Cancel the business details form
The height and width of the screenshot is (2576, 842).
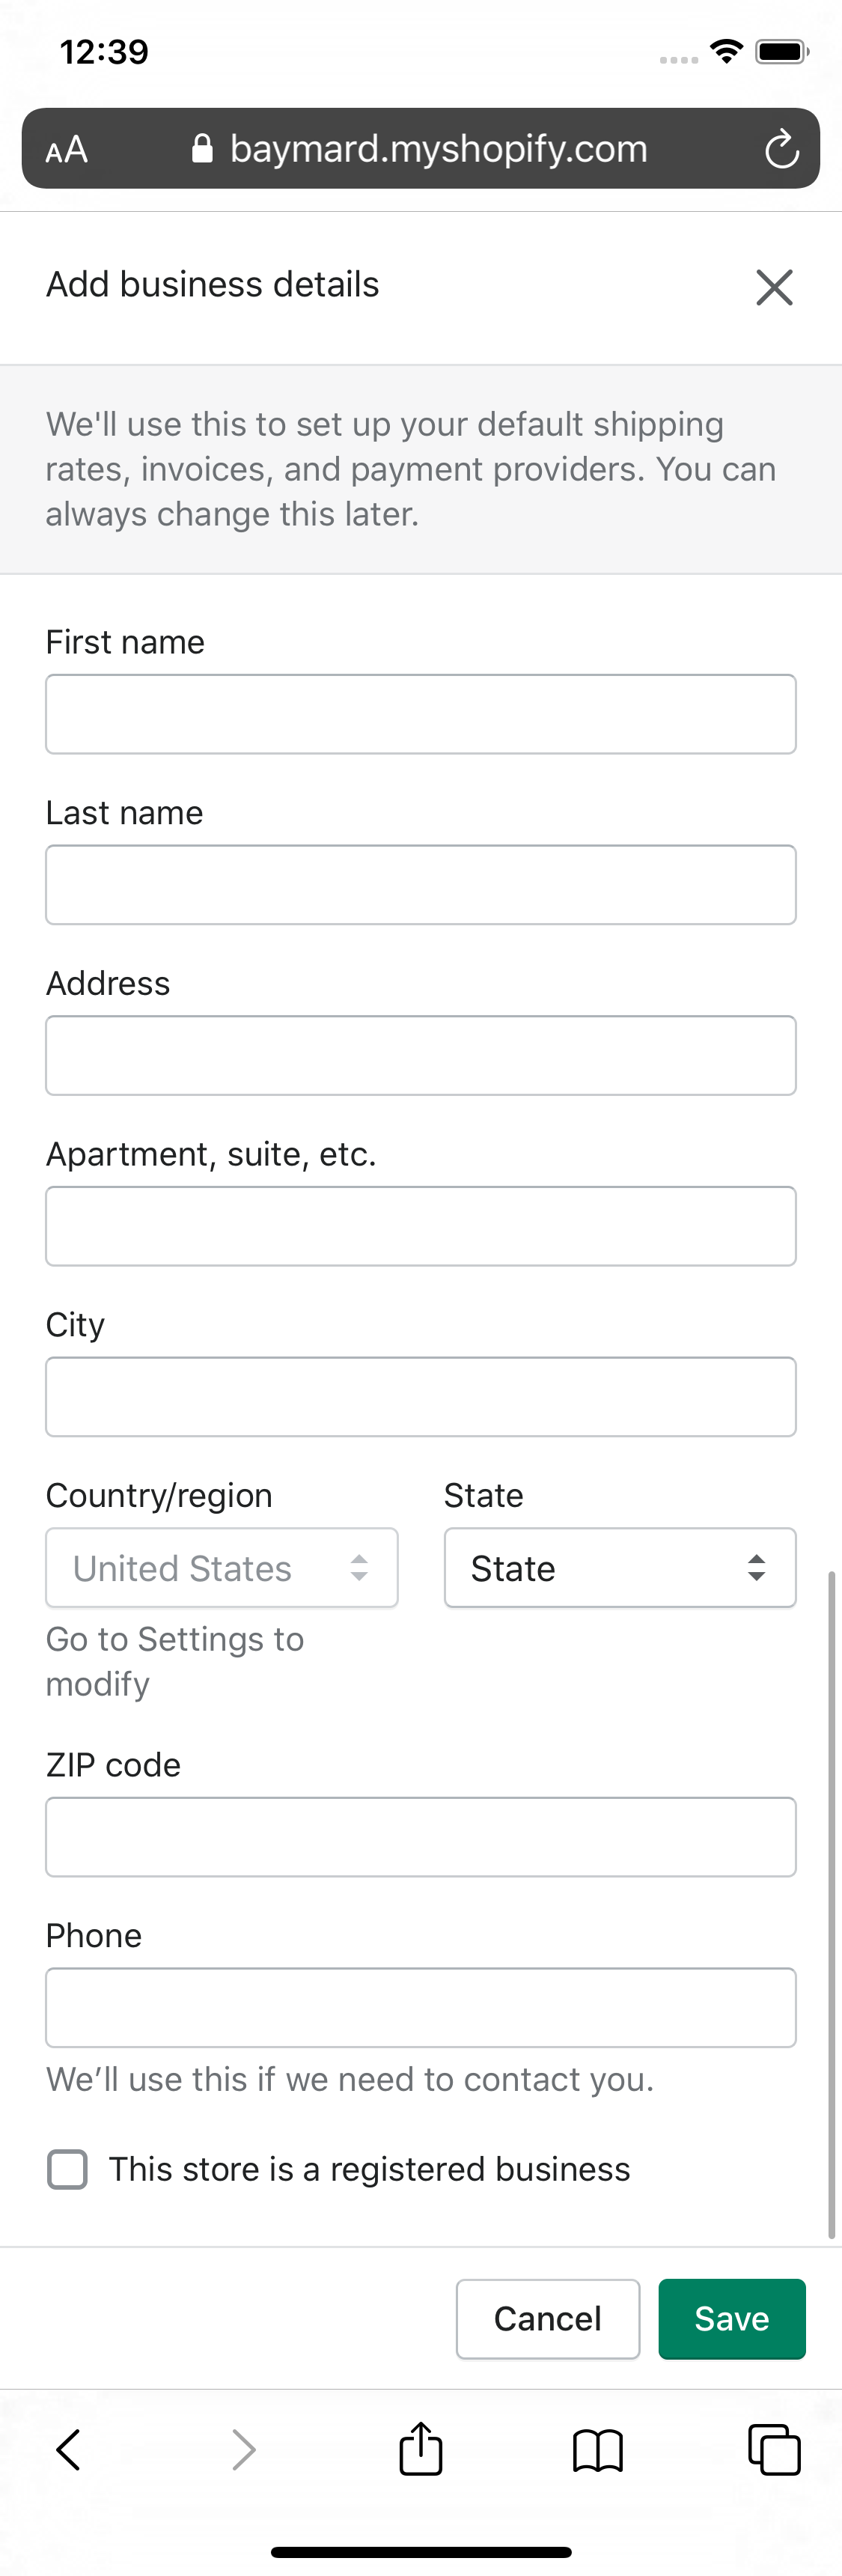547,2318
